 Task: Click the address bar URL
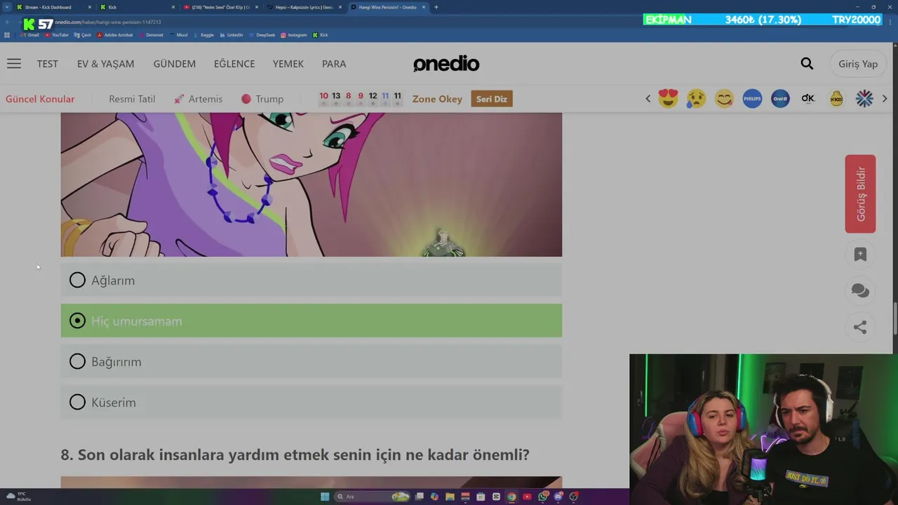pos(108,22)
